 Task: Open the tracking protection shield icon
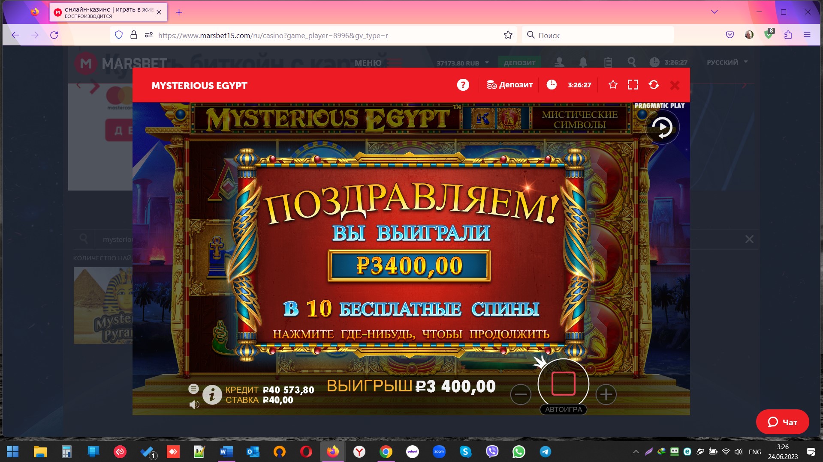click(x=119, y=35)
